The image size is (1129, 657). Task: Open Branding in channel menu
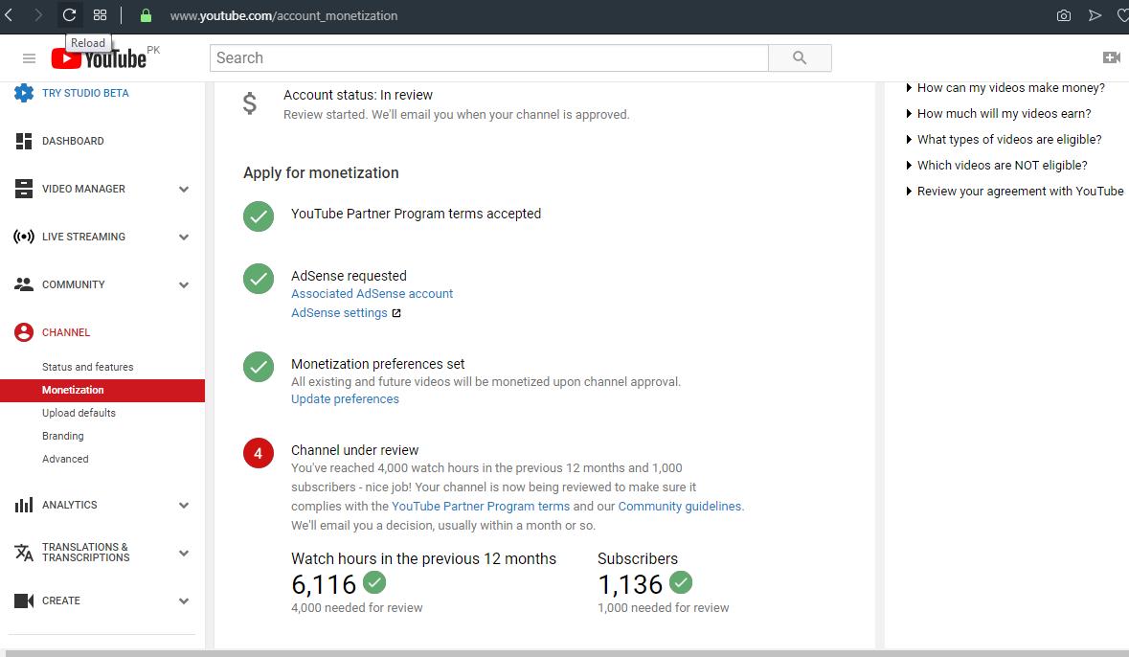pos(62,437)
